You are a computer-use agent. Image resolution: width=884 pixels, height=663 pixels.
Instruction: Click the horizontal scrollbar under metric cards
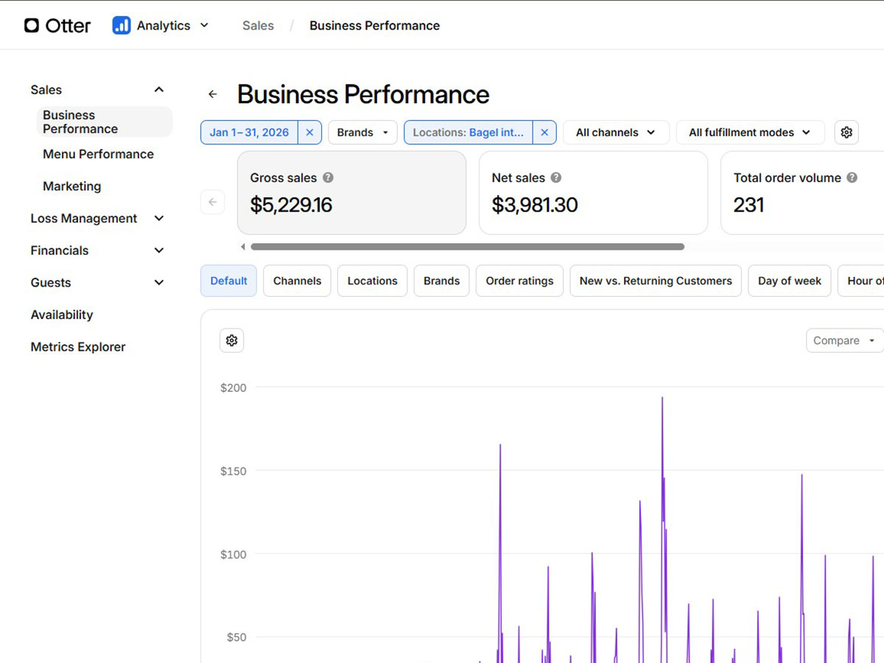click(467, 247)
